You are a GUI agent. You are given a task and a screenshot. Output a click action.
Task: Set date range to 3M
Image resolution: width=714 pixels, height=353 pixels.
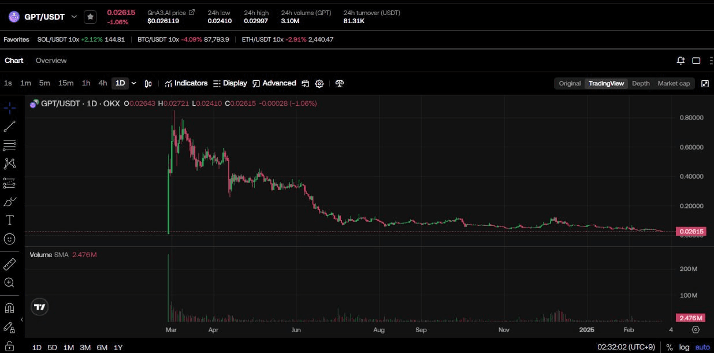(85, 347)
